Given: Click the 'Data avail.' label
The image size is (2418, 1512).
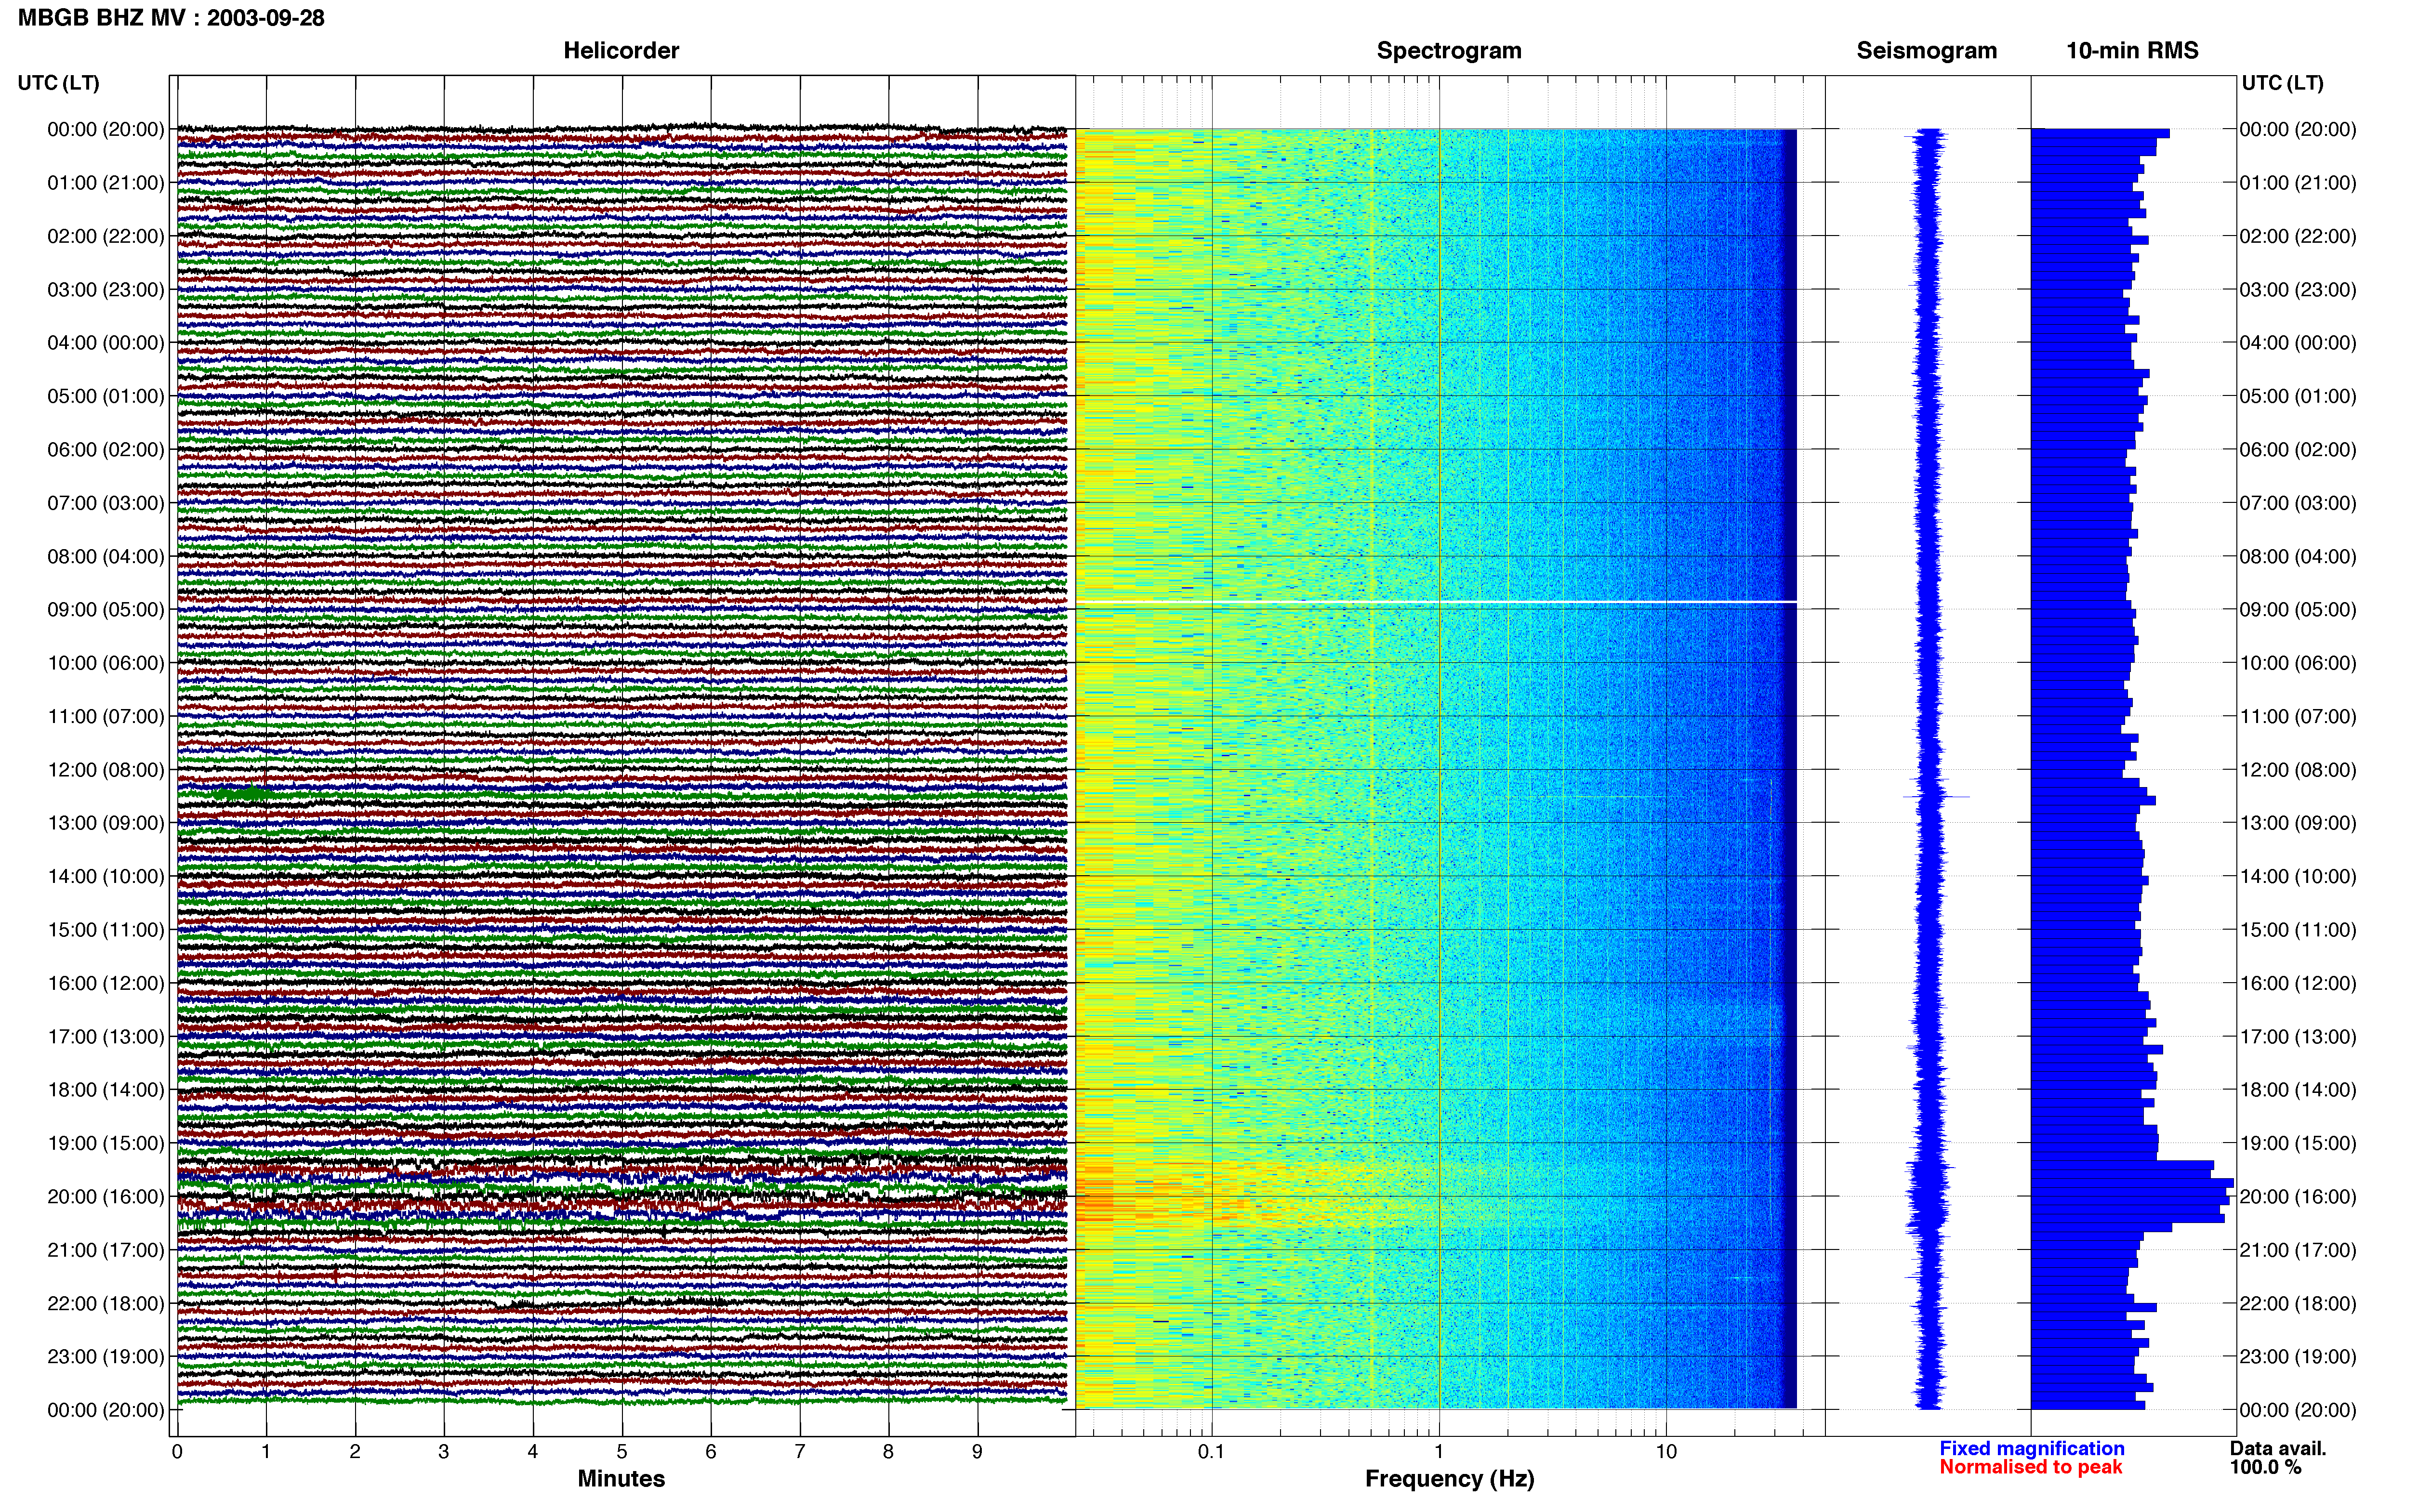Looking at the screenshot, I should tap(2278, 1448).
